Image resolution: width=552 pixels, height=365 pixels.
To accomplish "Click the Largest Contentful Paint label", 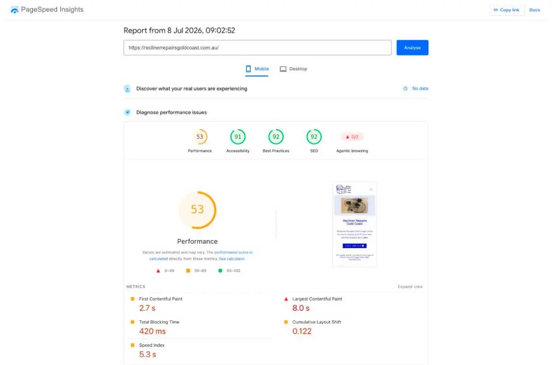I will 317,299.
